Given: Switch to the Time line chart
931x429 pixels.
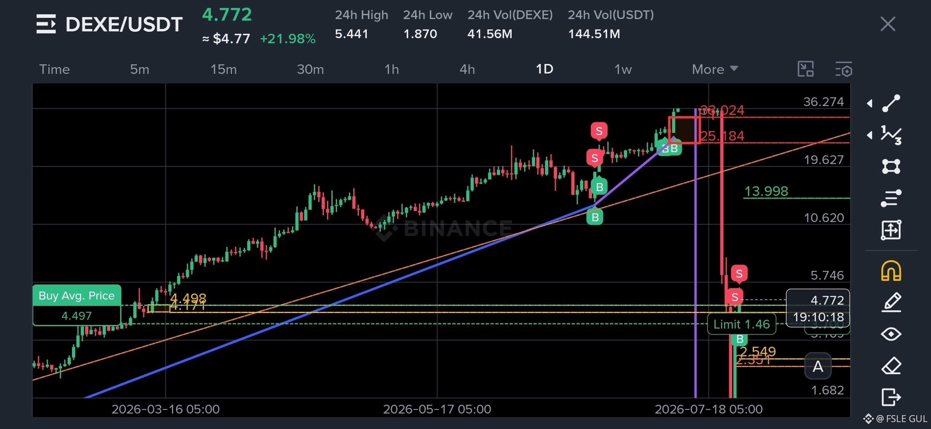Looking at the screenshot, I should tap(55, 69).
